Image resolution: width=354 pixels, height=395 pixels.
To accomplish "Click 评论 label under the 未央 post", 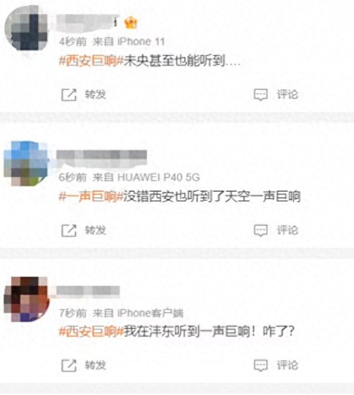I will point(288,95).
